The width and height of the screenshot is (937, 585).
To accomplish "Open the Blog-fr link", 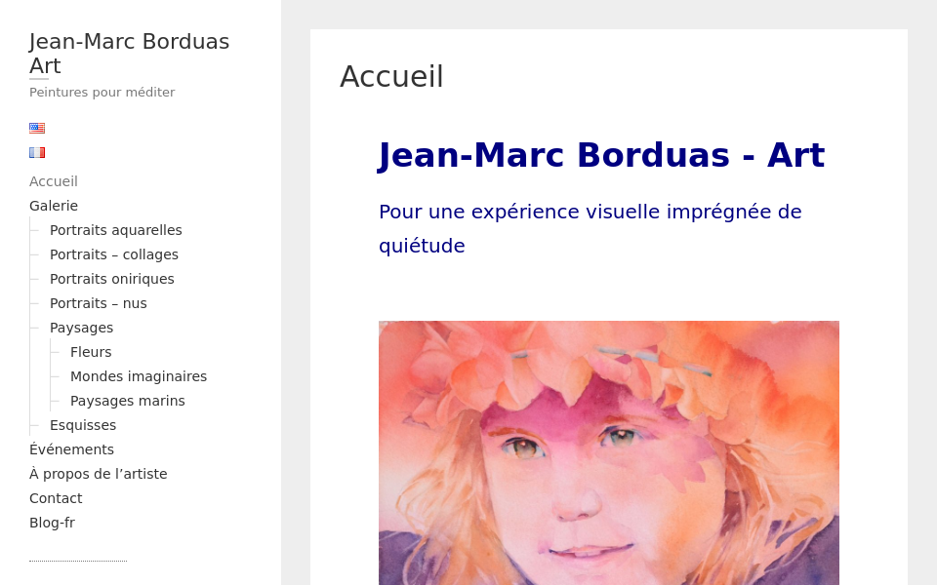I will click(52, 523).
